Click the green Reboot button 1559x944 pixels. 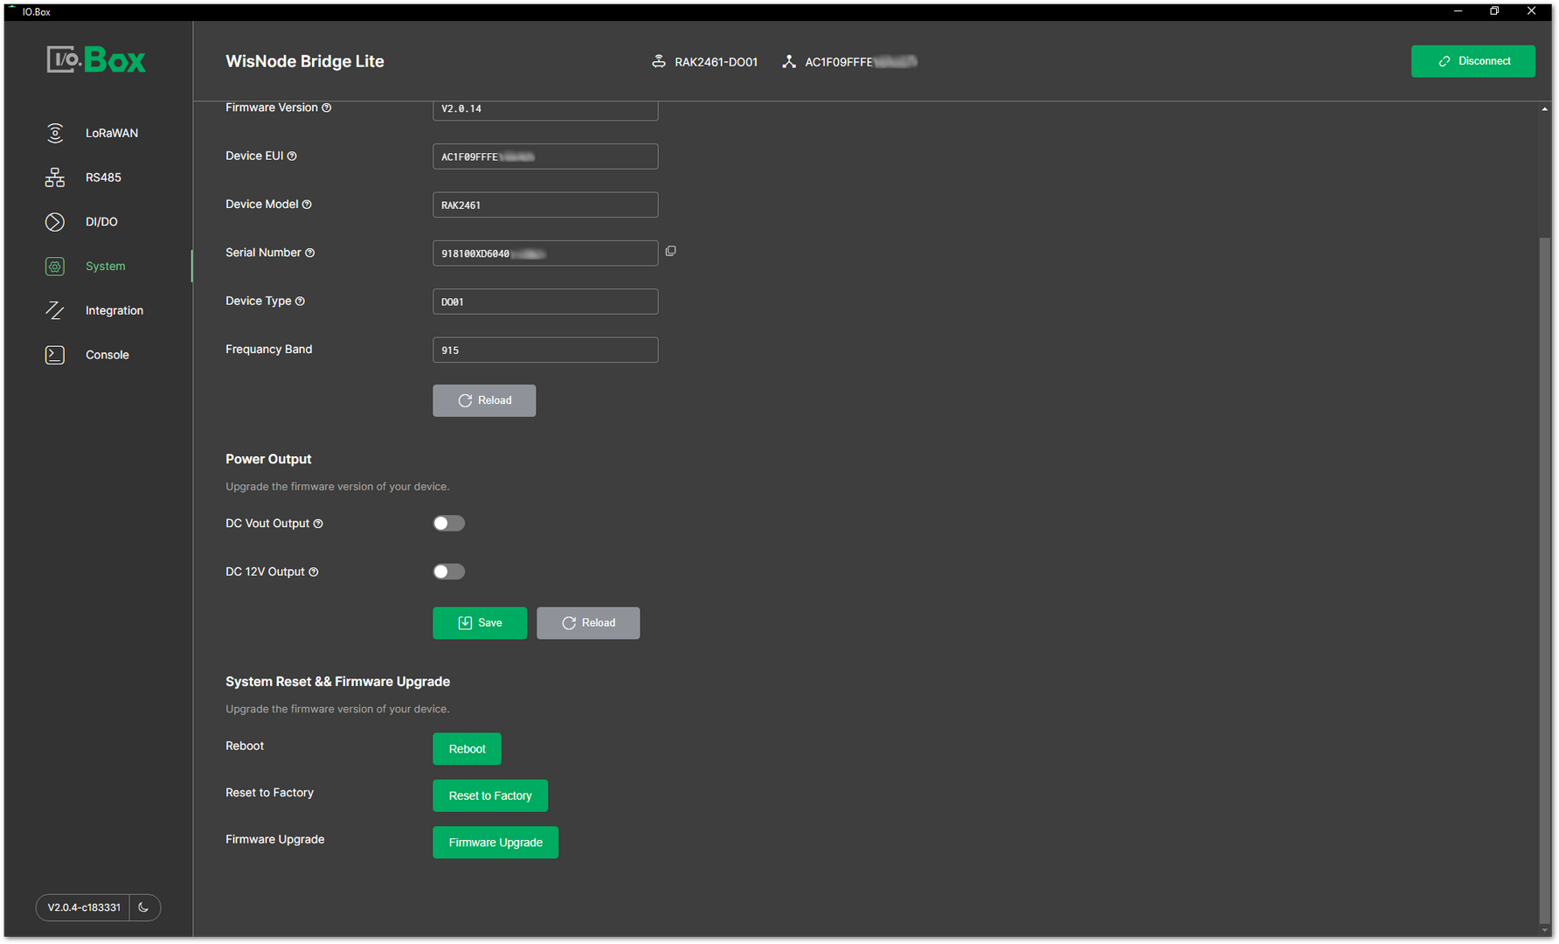(467, 749)
